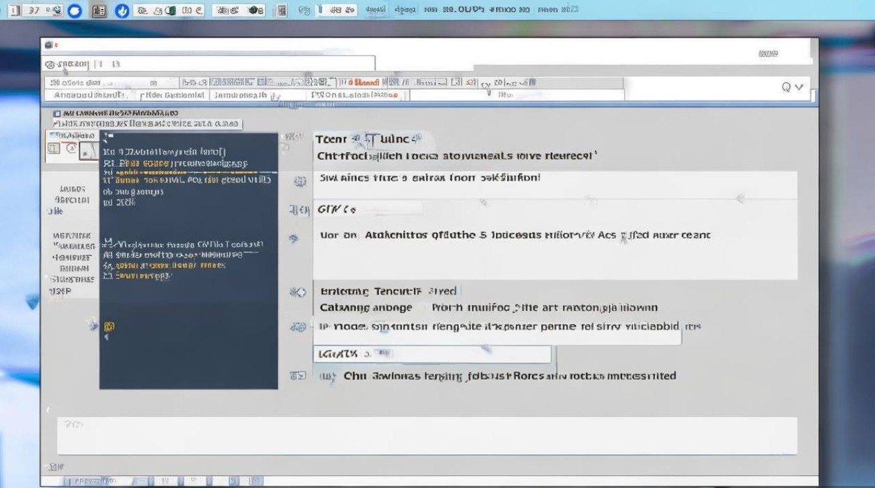Image resolution: width=875 pixels, height=488 pixels.
Task: Click the blue ring icon in top bar
Action: coord(75,10)
